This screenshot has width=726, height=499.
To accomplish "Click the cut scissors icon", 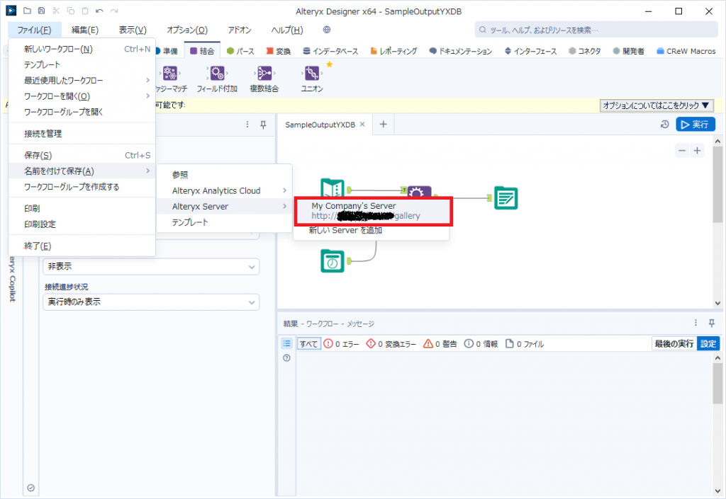I will [x=56, y=11].
